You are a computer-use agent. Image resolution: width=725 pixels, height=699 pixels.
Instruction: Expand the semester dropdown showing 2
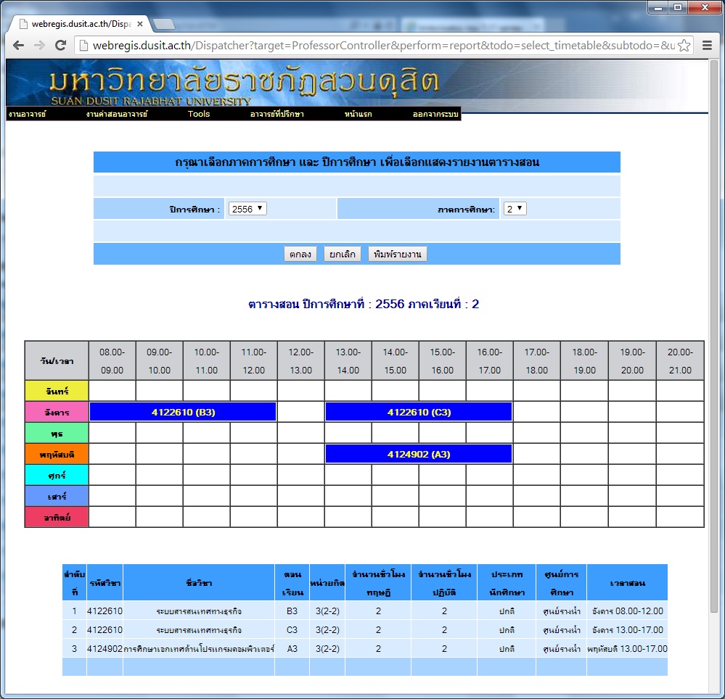[515, 209]
